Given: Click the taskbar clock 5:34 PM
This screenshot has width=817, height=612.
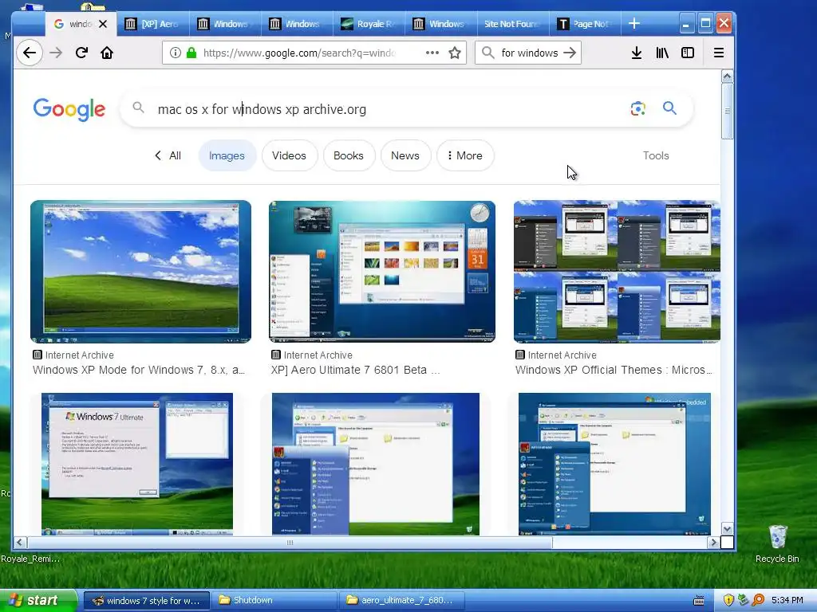Looking at the screenshot, I should coord(787,600).
